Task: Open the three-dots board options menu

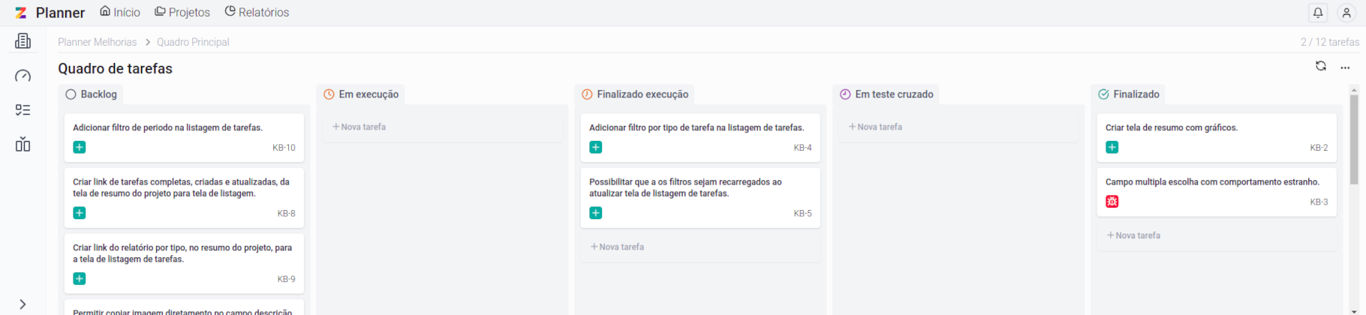Action: point(1345,67)
